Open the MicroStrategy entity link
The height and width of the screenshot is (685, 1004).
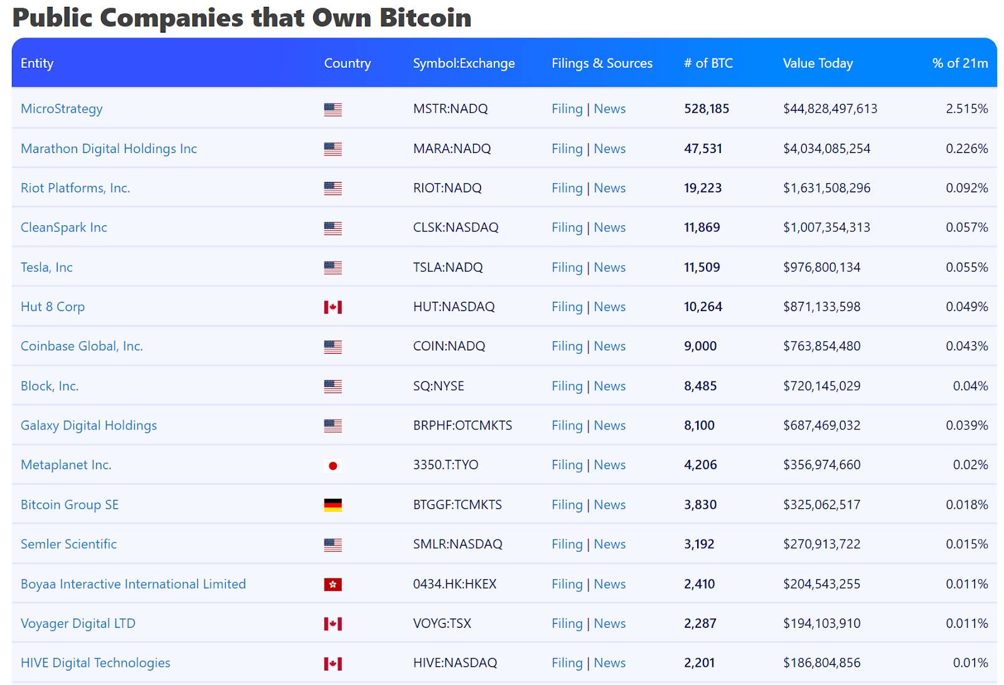point(61,109)
